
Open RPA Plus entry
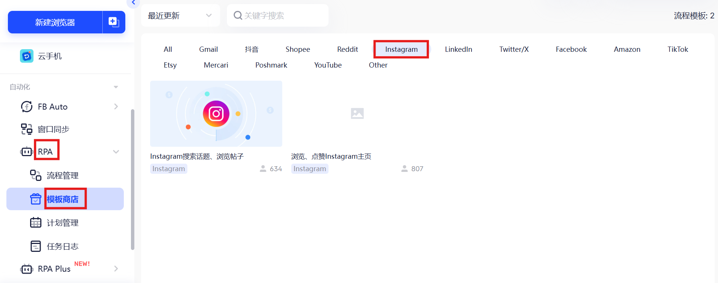tap(54, 269)
